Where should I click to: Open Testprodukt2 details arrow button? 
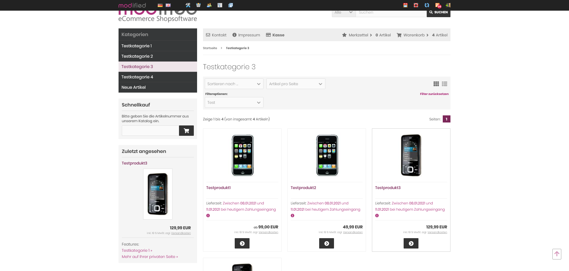coord(327,243)
